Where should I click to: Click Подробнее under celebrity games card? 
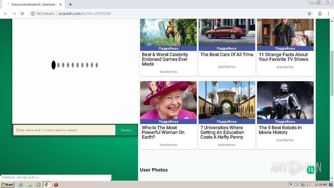(x=168, y=48)
